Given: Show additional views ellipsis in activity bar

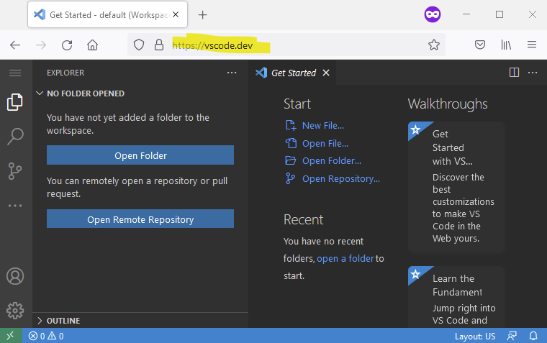Looking at the screenshot, I should click(15, 206).
